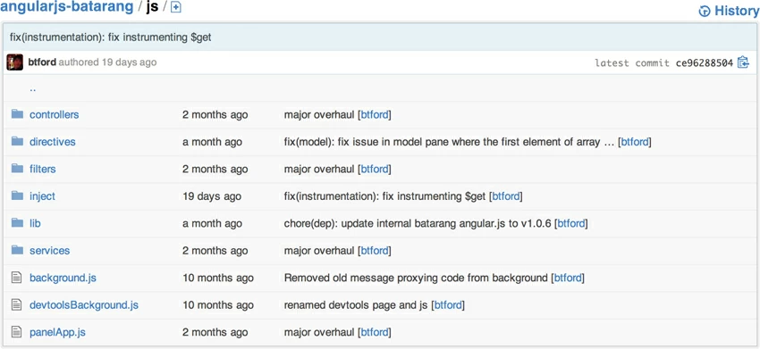Click the Removed old message proxying commit message
760x349 pixels.
tap(416, 278)
